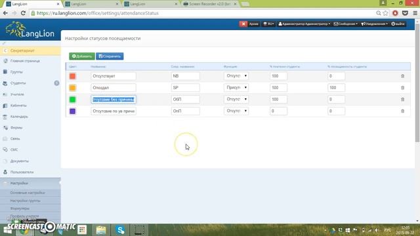Click the LangLion logo
This screenshot has width=420, height=236.
[30, 30]
